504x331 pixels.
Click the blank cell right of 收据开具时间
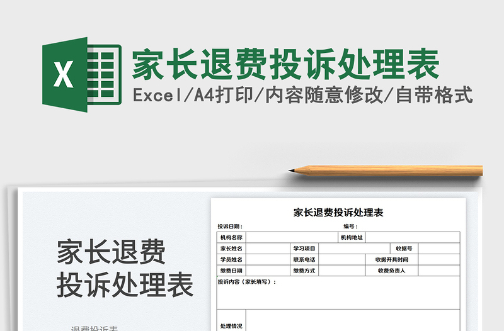439,259
